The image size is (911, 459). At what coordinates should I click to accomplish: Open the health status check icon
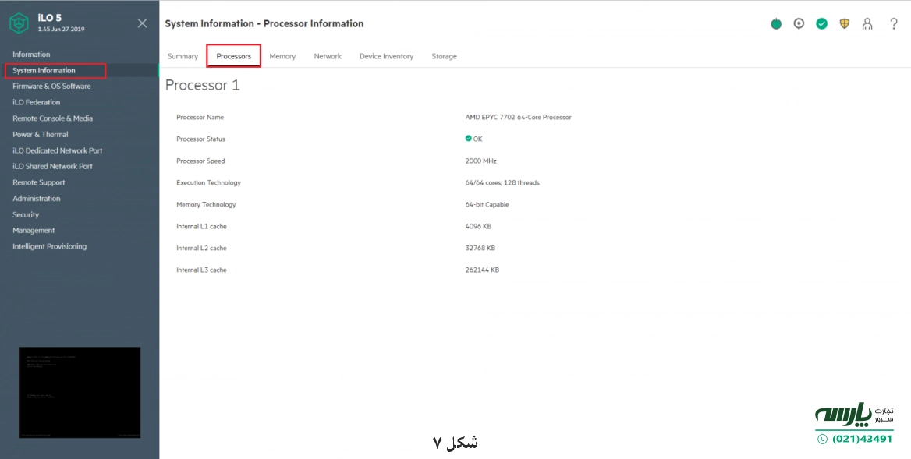(x=821, y=23)
